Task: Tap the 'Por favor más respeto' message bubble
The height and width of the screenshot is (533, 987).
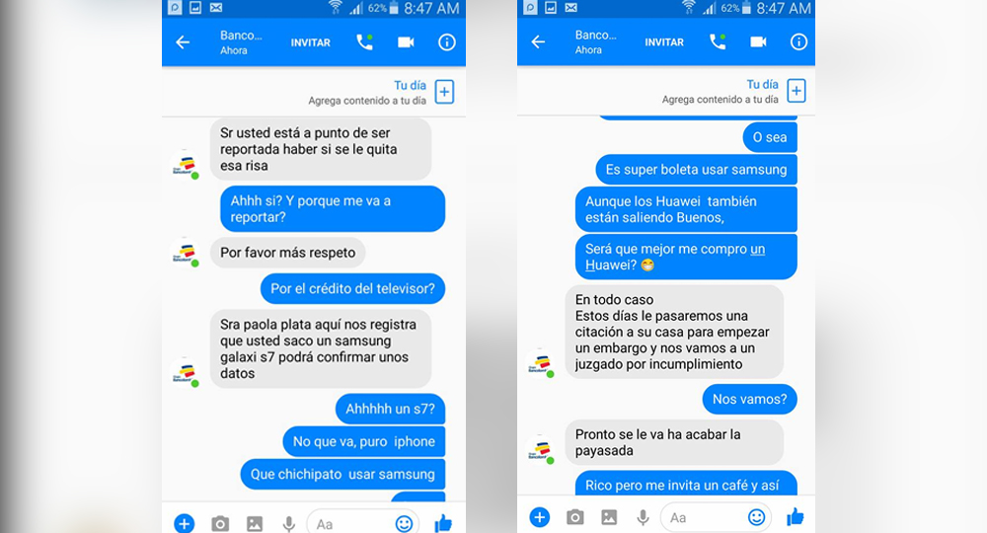Action: click(287, 253)
